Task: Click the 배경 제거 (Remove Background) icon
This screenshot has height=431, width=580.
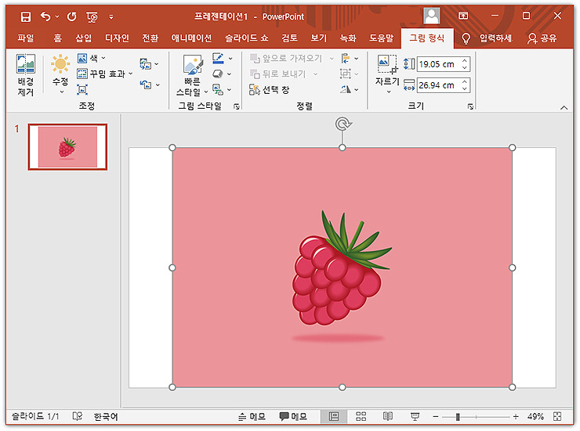Action: (x=26, y=64)
